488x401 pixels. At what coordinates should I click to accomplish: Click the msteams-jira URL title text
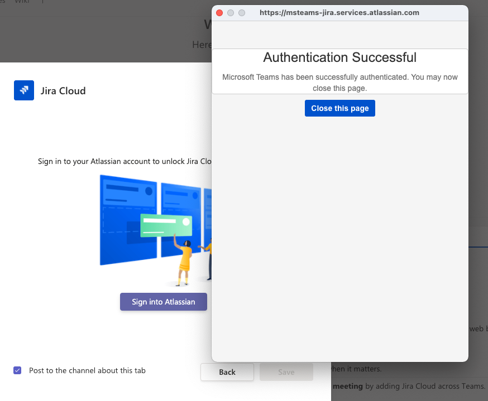[x=339, y=13]
